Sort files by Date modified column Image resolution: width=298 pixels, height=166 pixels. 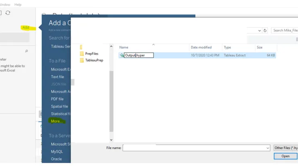(x=201, y=47)
